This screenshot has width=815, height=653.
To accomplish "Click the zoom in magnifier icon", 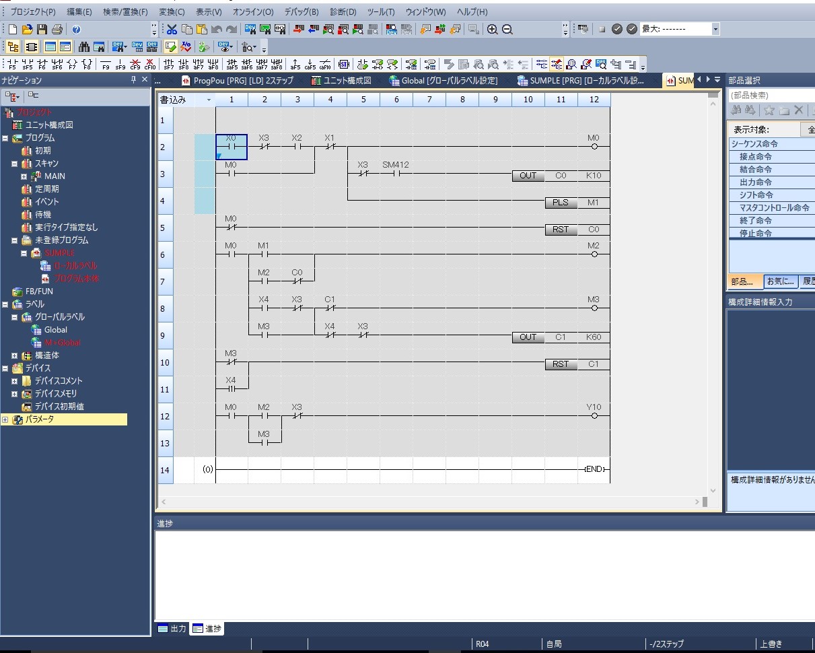I will coord(493,30).
